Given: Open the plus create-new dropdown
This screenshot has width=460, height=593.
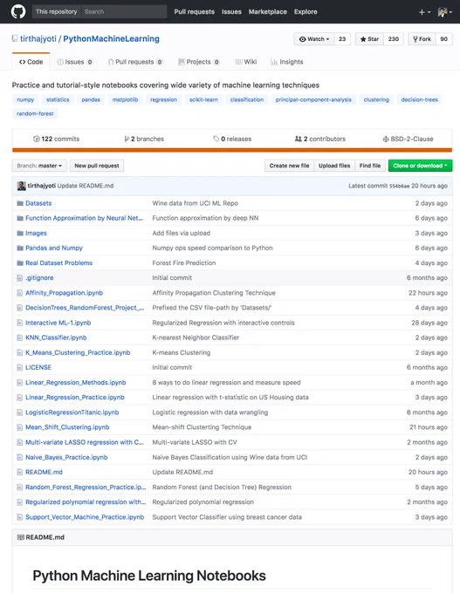Looking at the screenshot, I should coord(424,12).
